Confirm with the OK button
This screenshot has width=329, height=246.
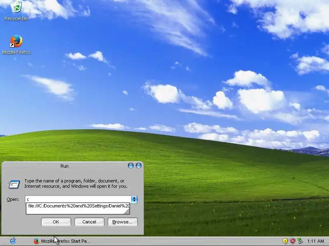click(56, 222)
